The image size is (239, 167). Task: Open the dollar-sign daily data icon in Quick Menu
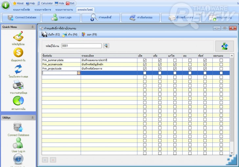(x=18, y=52)
